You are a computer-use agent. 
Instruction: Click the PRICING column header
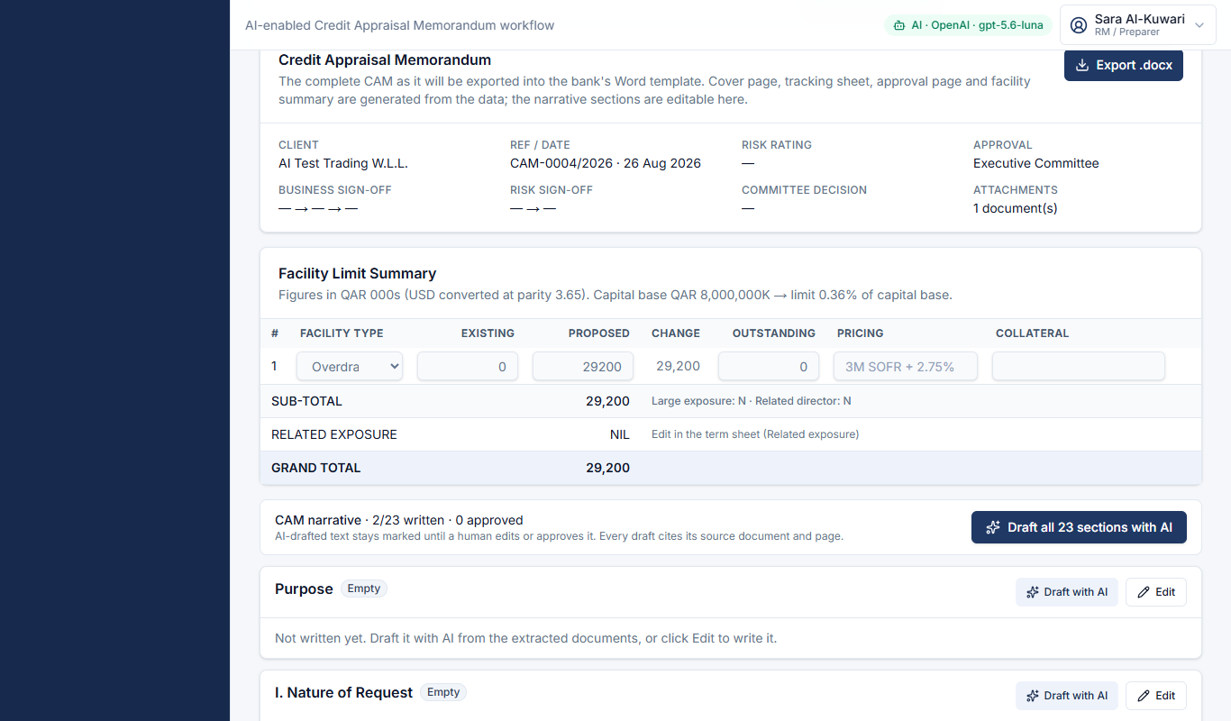[x=860, y=333]
